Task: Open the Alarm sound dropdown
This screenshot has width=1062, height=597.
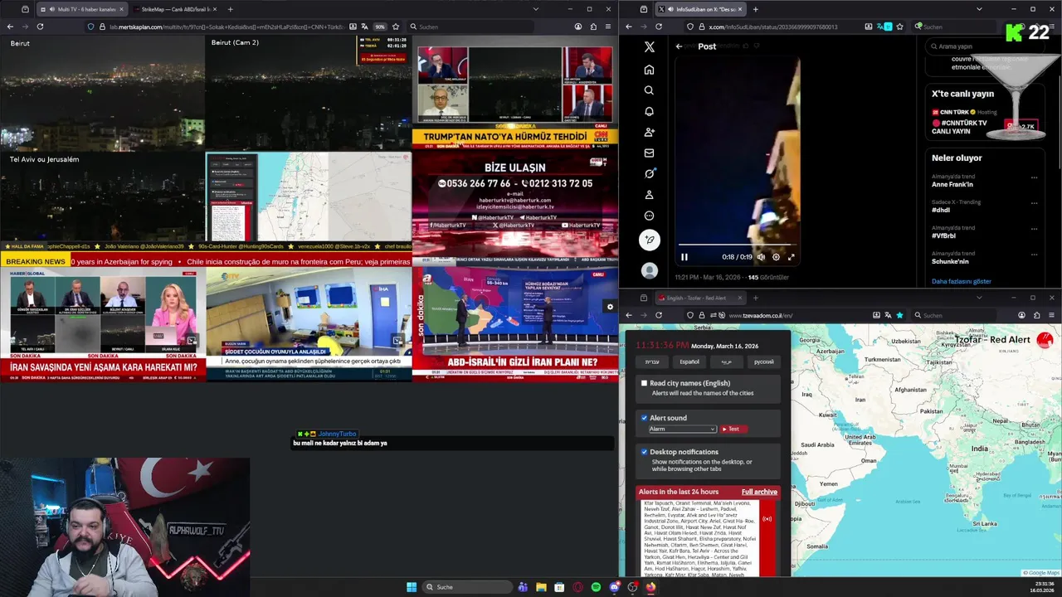Action: click(682, 429)
